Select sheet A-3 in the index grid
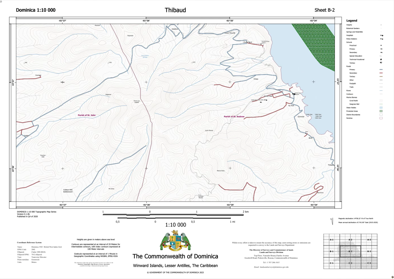This screenshot has height=279, width=394. pyautogui.click(x=369, y=240)
